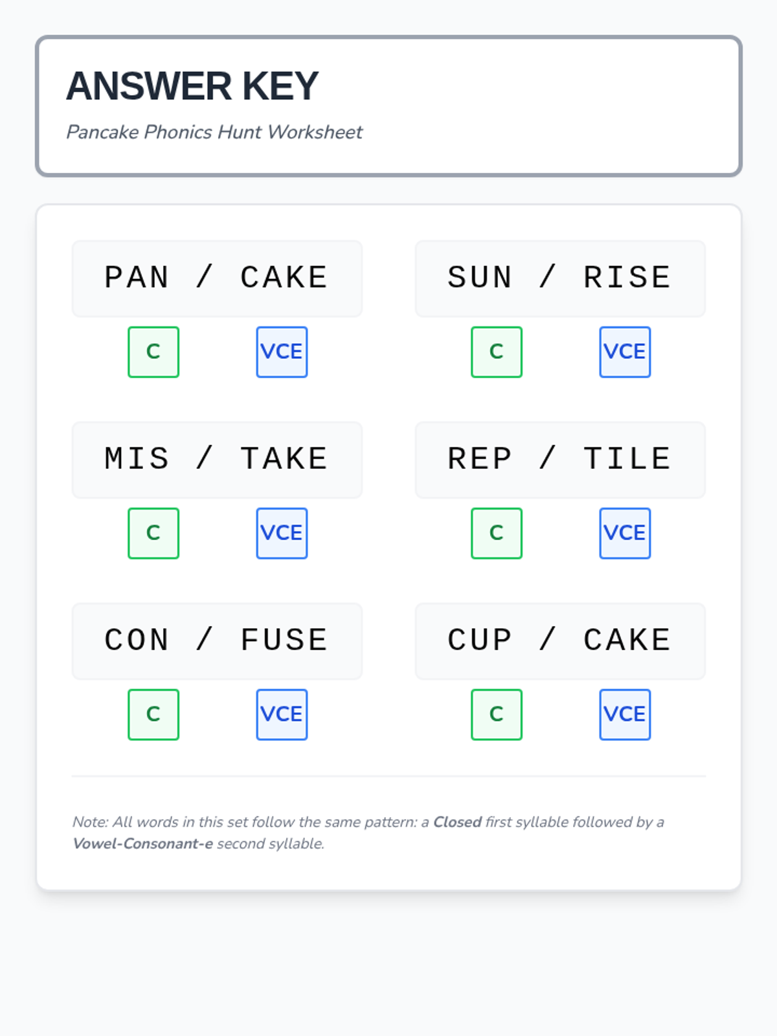
Task: Select the blue VCE badge under RISE
Action: pos(625,352)
